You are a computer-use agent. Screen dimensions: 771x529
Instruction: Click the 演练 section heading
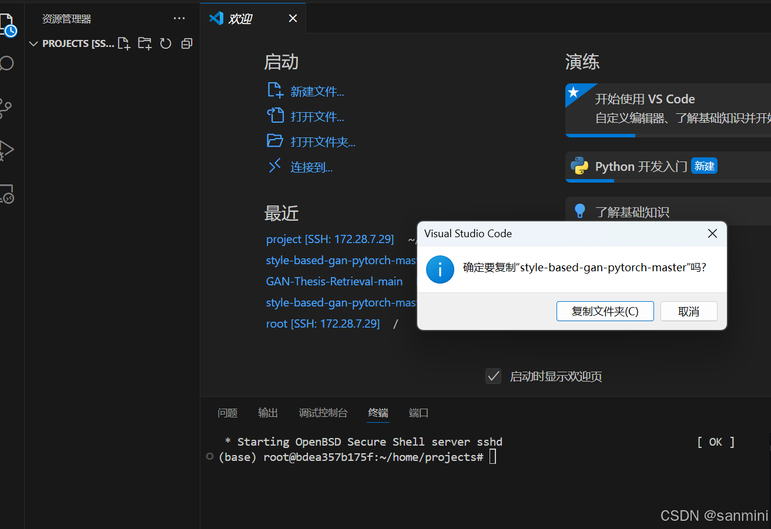(x=582, y=62)
